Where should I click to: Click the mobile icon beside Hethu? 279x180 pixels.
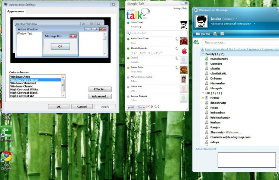point(206,98)
